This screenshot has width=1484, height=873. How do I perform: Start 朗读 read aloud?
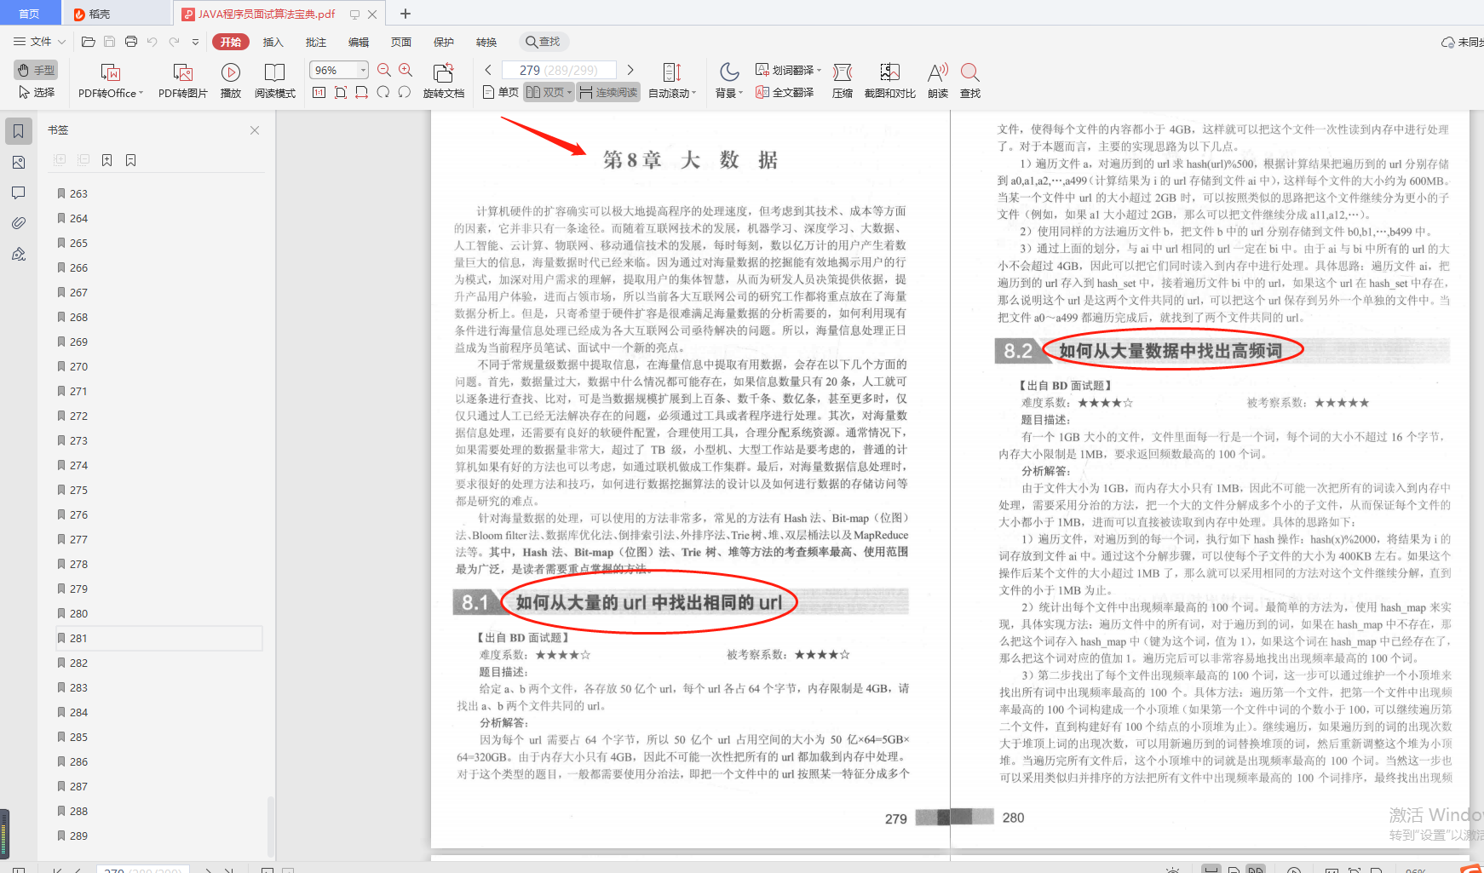pos(938,81)
